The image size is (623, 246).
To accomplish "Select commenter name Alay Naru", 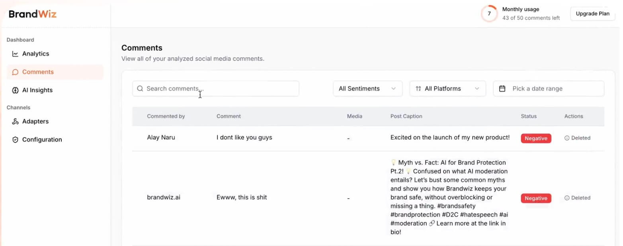I will point(161,138).
